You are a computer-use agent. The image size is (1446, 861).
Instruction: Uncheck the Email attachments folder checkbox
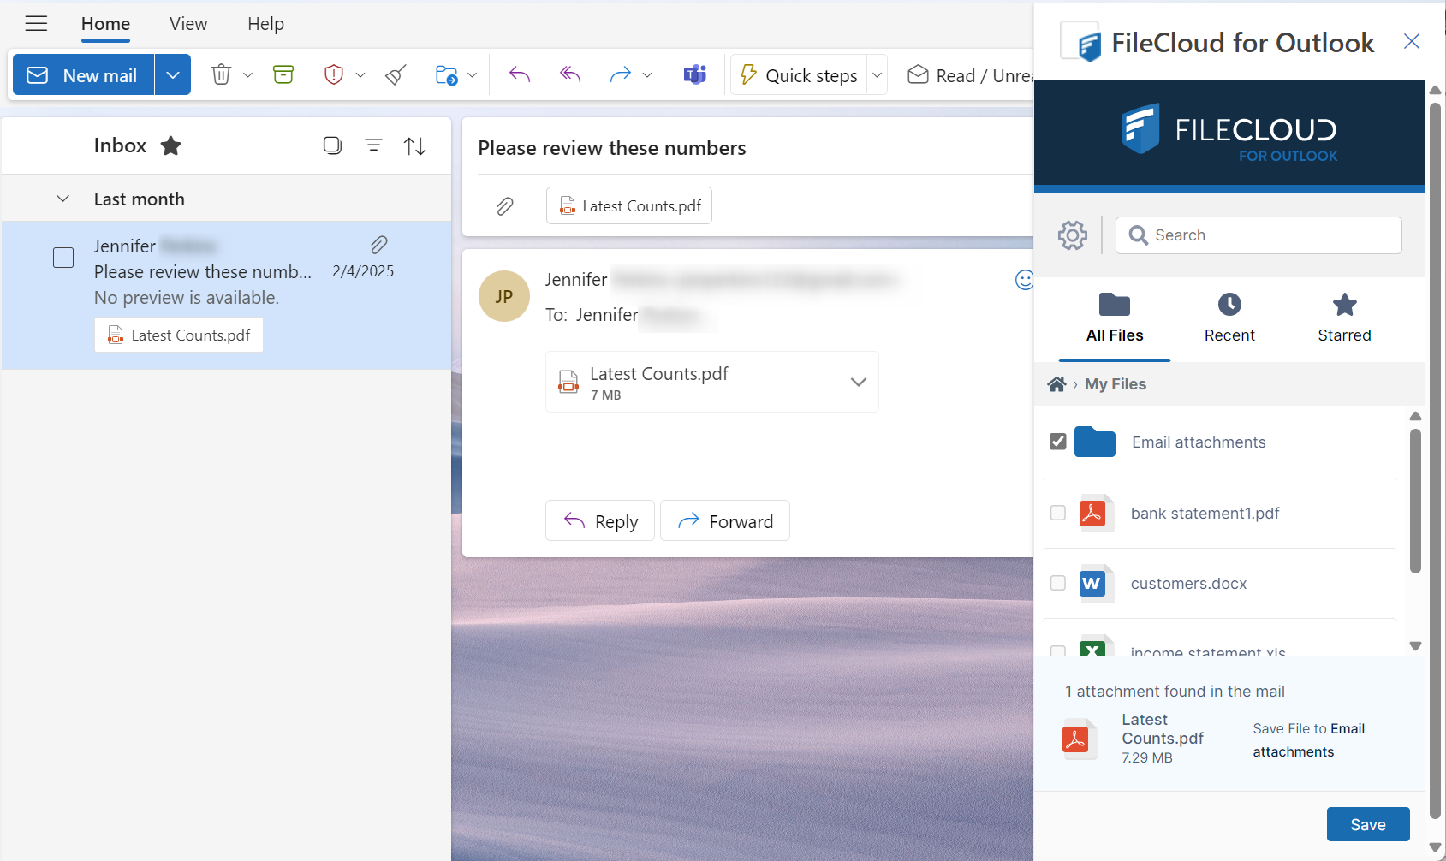pyautogui.click(x=1058, y=442)
